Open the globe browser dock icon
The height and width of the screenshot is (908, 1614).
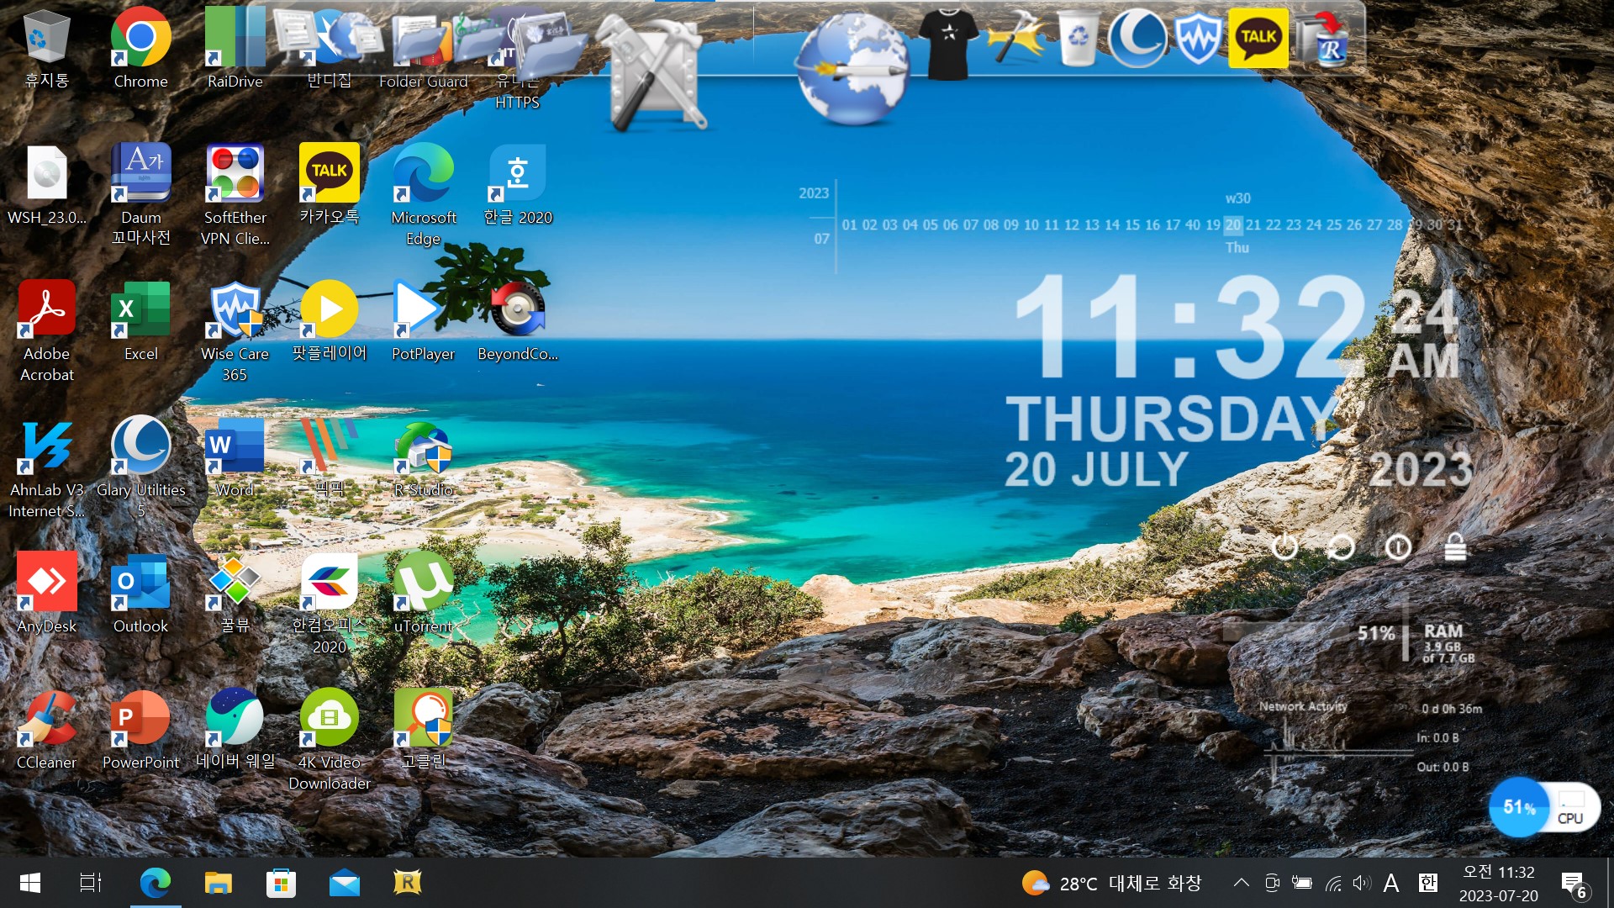852,69
